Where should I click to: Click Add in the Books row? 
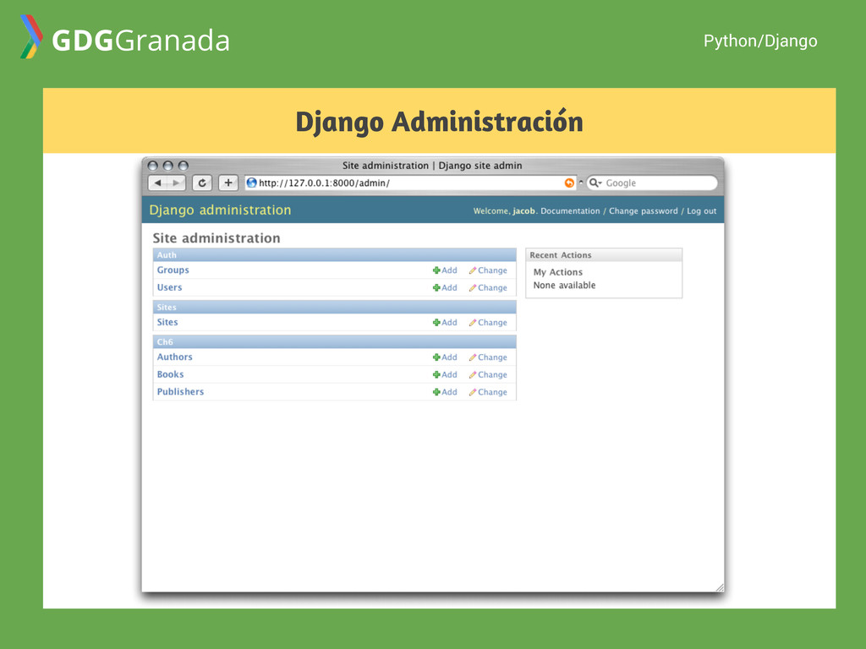pyautogui.click(x=445, y=374)
